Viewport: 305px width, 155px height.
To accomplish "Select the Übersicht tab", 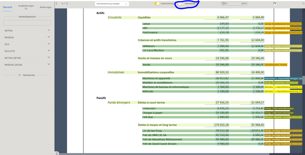I will click(x=8, y=7).
